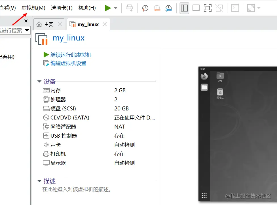Select the CD/DVD (SATA) device row
Screen dimensions: 277x205
pos(99,118)
